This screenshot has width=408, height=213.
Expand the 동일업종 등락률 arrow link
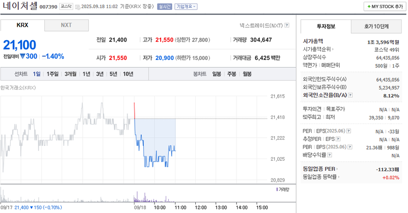pyautogui.click(x=321, y=177)
